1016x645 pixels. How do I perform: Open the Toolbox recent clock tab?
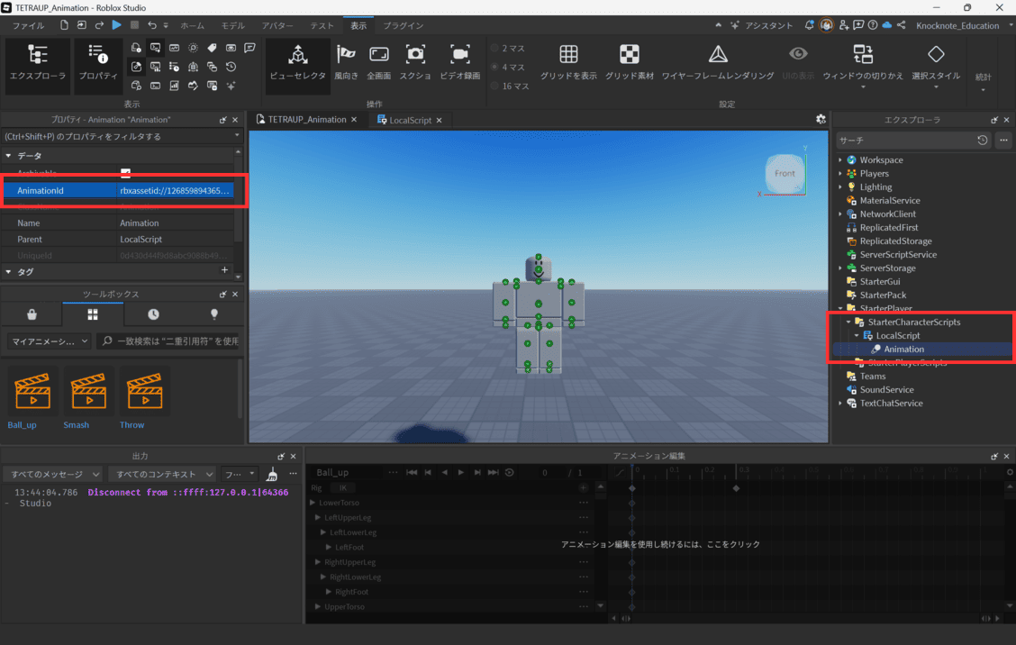point(153,314)
